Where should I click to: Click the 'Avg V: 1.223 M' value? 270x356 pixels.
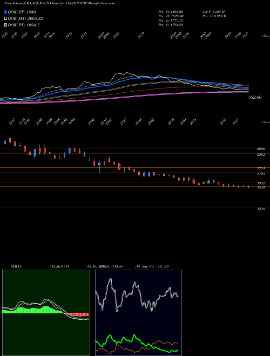[213, 12]
